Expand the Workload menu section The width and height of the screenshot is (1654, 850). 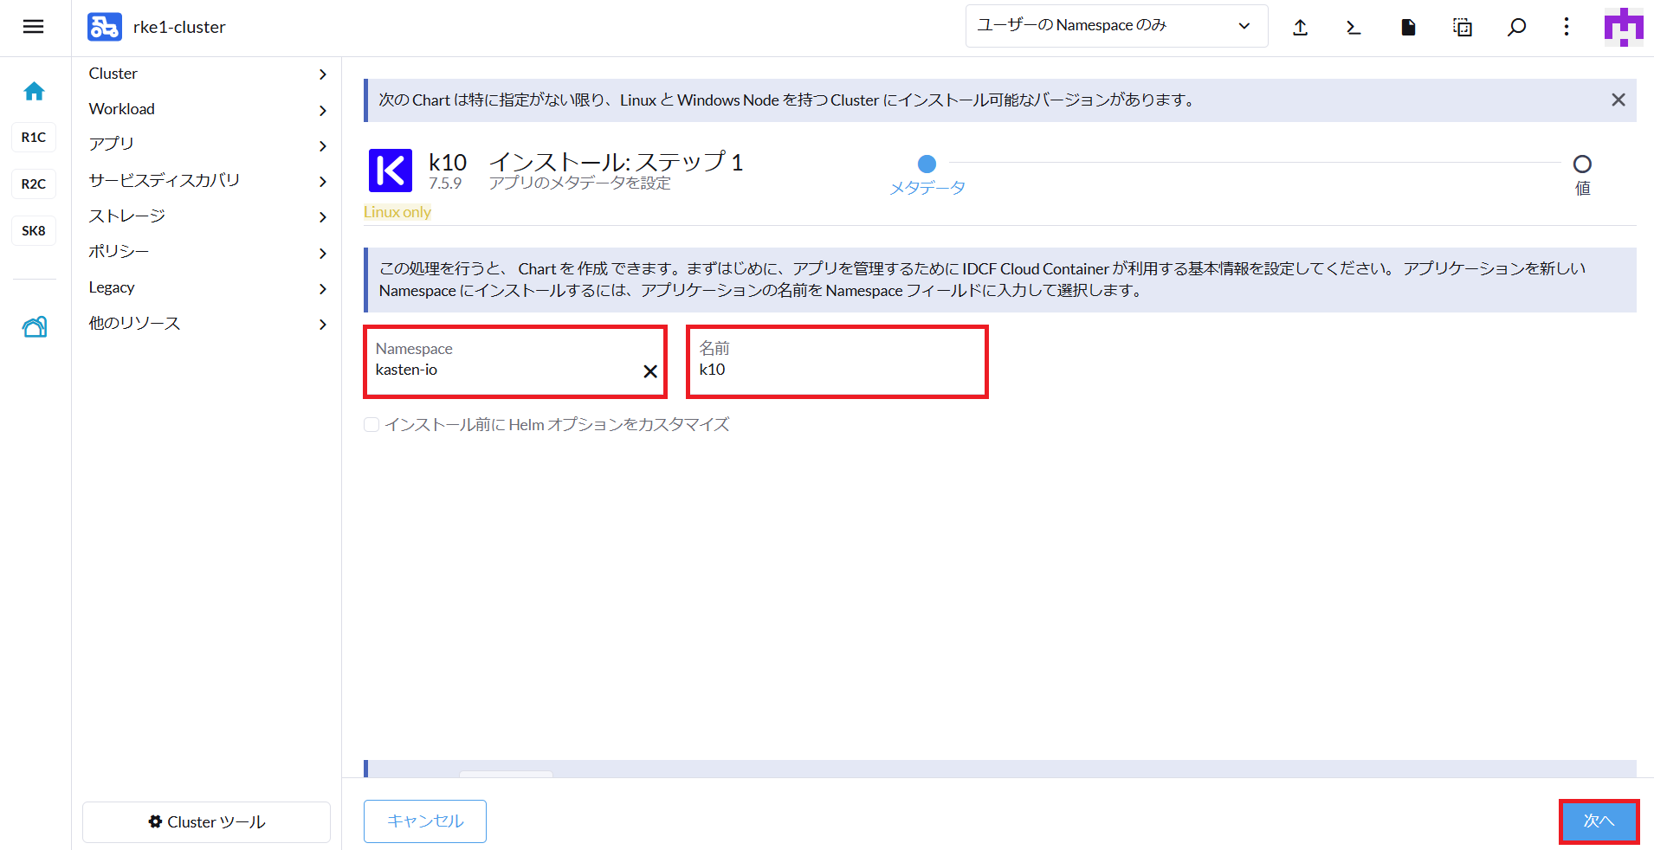click(207, 109)
